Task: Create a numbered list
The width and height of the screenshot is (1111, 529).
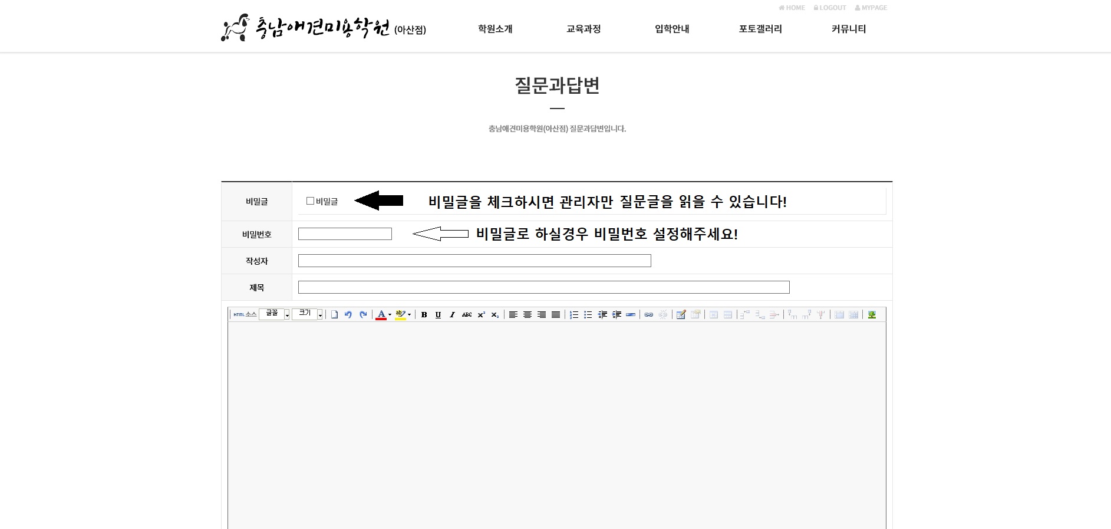Action: (573, 315)
